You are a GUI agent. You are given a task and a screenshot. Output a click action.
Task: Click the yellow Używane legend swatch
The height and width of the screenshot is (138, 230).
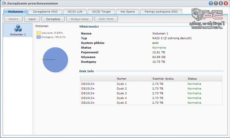coord(39,33)
